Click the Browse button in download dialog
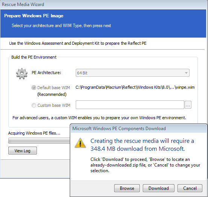Screen dimensions: 208x197 127,188
